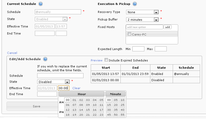
Task: Enable Include Expired Schedules checkbox
Action: point(106,60)
